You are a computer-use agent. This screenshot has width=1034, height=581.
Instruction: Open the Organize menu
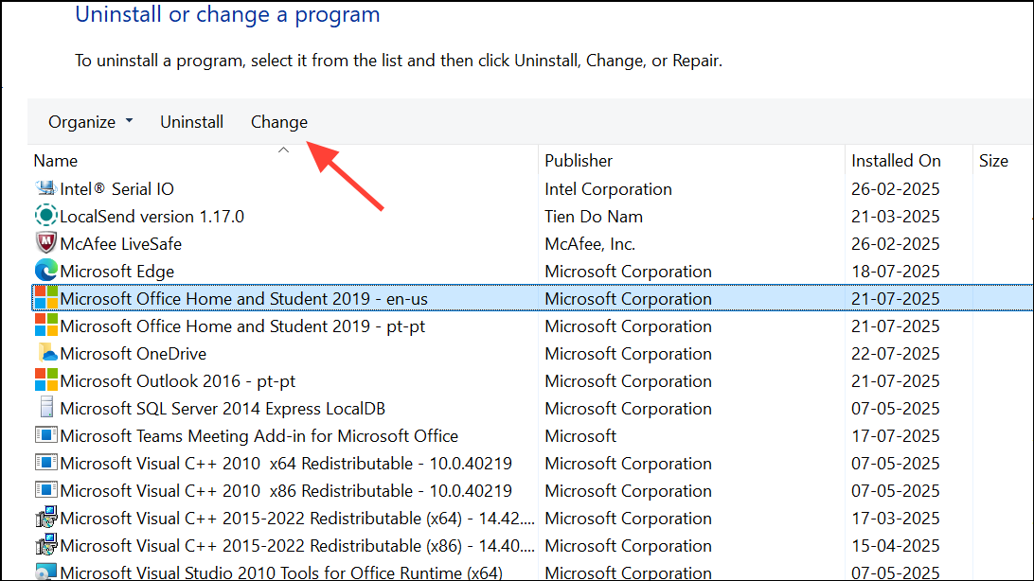83,121
